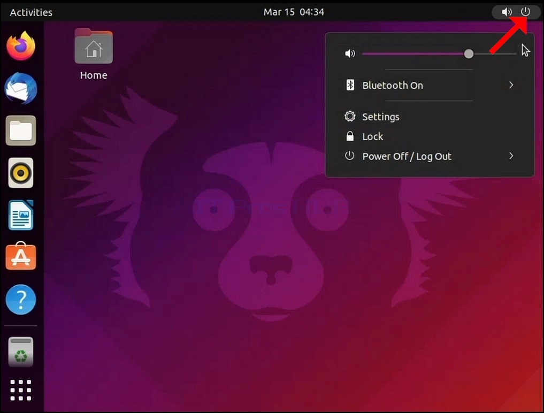Open Firefox from the dock
The height and width of the screenshot is (413, 544).
[21, 46]
